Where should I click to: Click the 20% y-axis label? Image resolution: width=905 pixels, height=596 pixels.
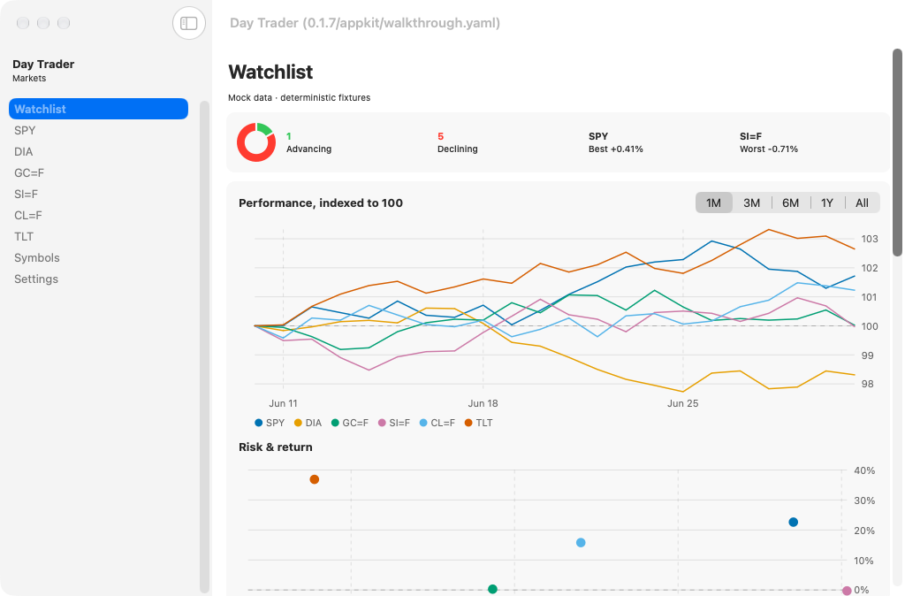[864, 531]
